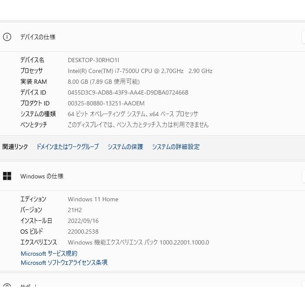The height and width of the screenshot is (305, 305).
Task: Click the 関連リンク label
Action: point(15,146)
